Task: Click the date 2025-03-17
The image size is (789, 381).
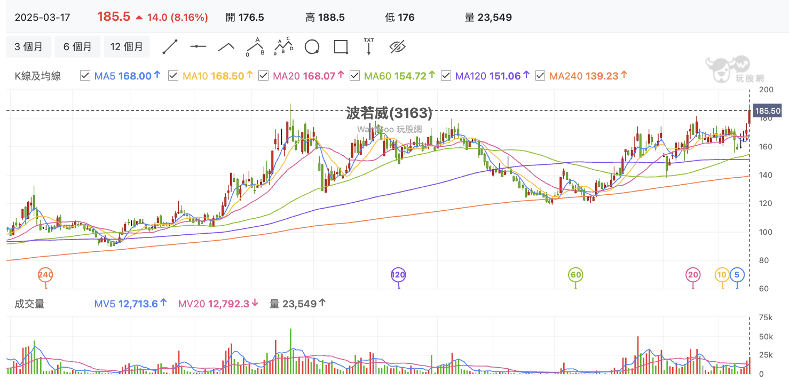Action: (x=42, y=17)
